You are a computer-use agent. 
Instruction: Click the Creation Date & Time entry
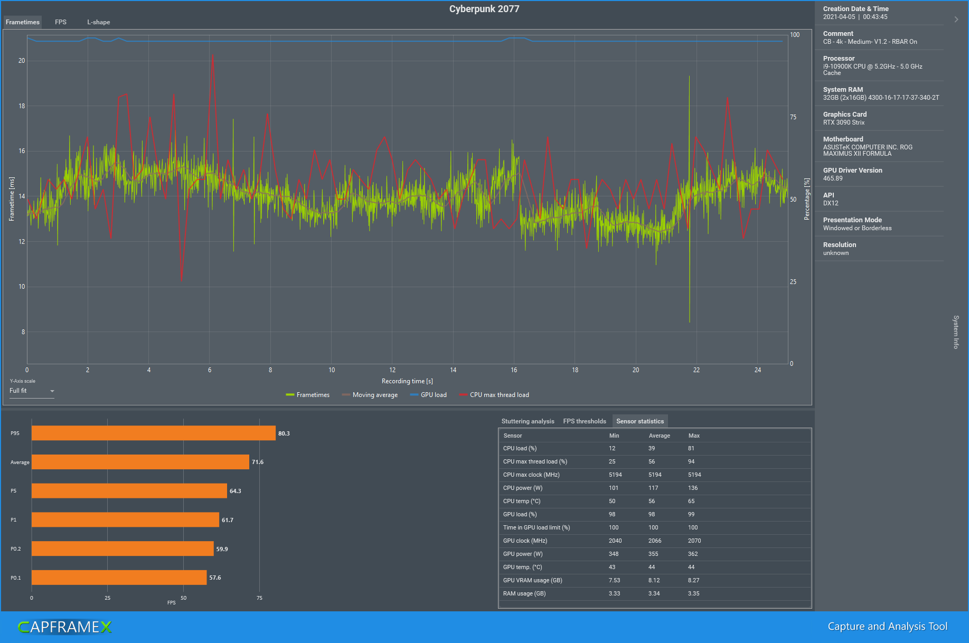pyautogui.click(x=879, y=13)
